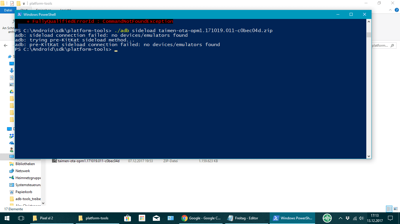Switch to the Google Chrome window

201,218
